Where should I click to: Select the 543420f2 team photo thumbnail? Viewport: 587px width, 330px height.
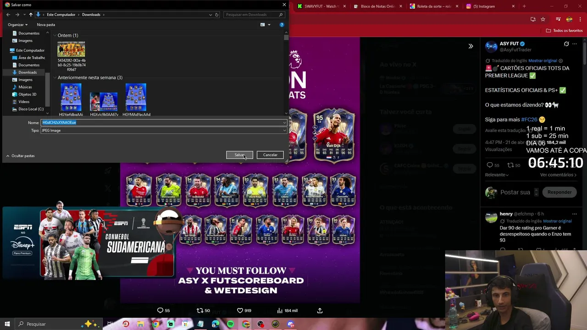point(71,49)
